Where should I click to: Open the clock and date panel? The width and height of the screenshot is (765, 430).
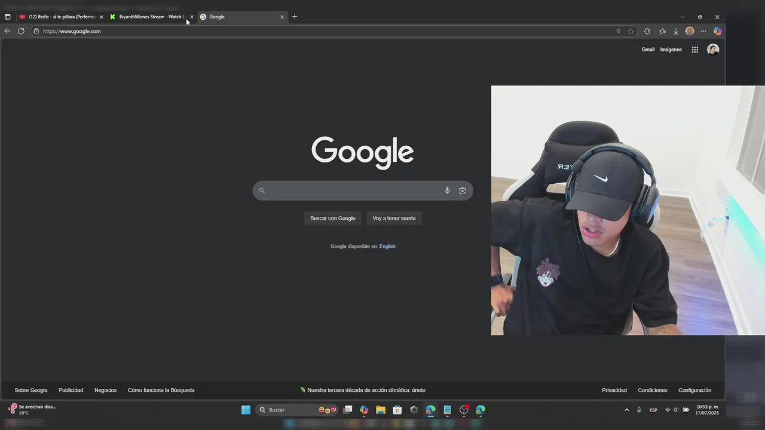coord(707,410)
